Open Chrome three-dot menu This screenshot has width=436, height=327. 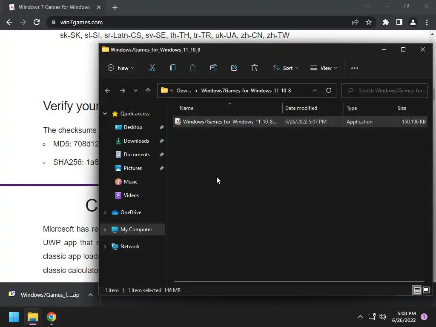(x=427, y=22)
